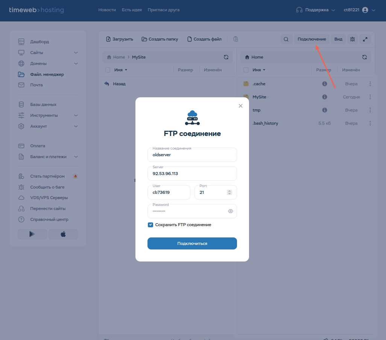The width and height of the screenshot is (386, 340).
Task: Open Базы данных database icon
Action: coord(21,104)
